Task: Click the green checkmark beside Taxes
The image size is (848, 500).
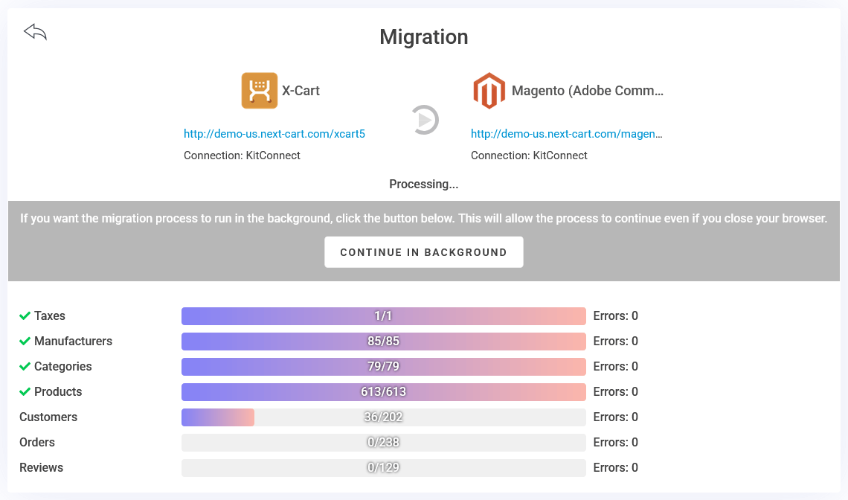Action: 25,316
